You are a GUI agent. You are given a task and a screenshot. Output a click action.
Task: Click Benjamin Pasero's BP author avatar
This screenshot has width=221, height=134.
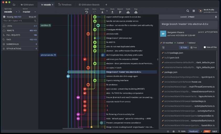[x=163, y=34]
